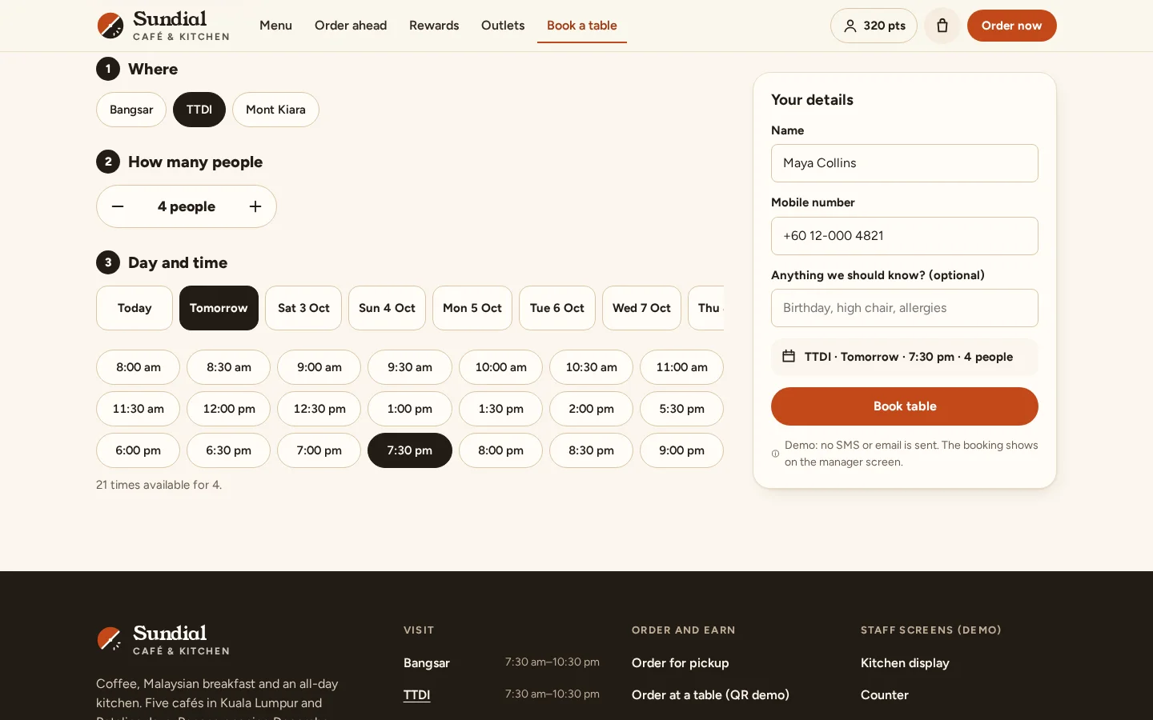
Task: Choose Sat 3 Oct
Action: tap(303, 308)
